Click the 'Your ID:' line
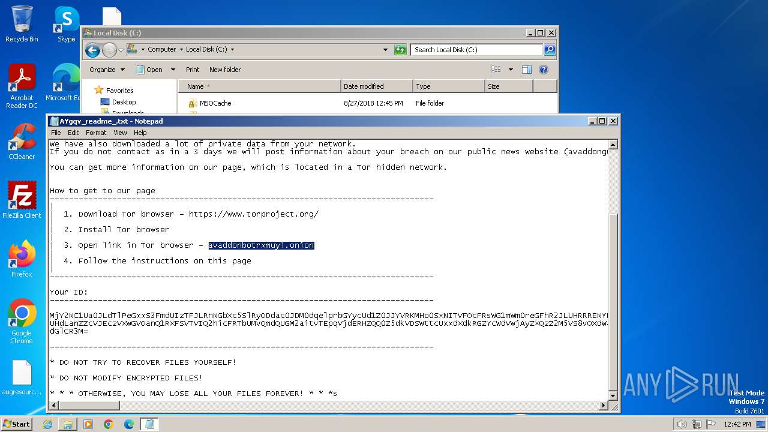Screen dimensions: 768x432 (68, 292)
